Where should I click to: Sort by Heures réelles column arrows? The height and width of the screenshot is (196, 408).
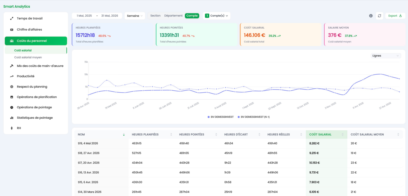(301, 135)
